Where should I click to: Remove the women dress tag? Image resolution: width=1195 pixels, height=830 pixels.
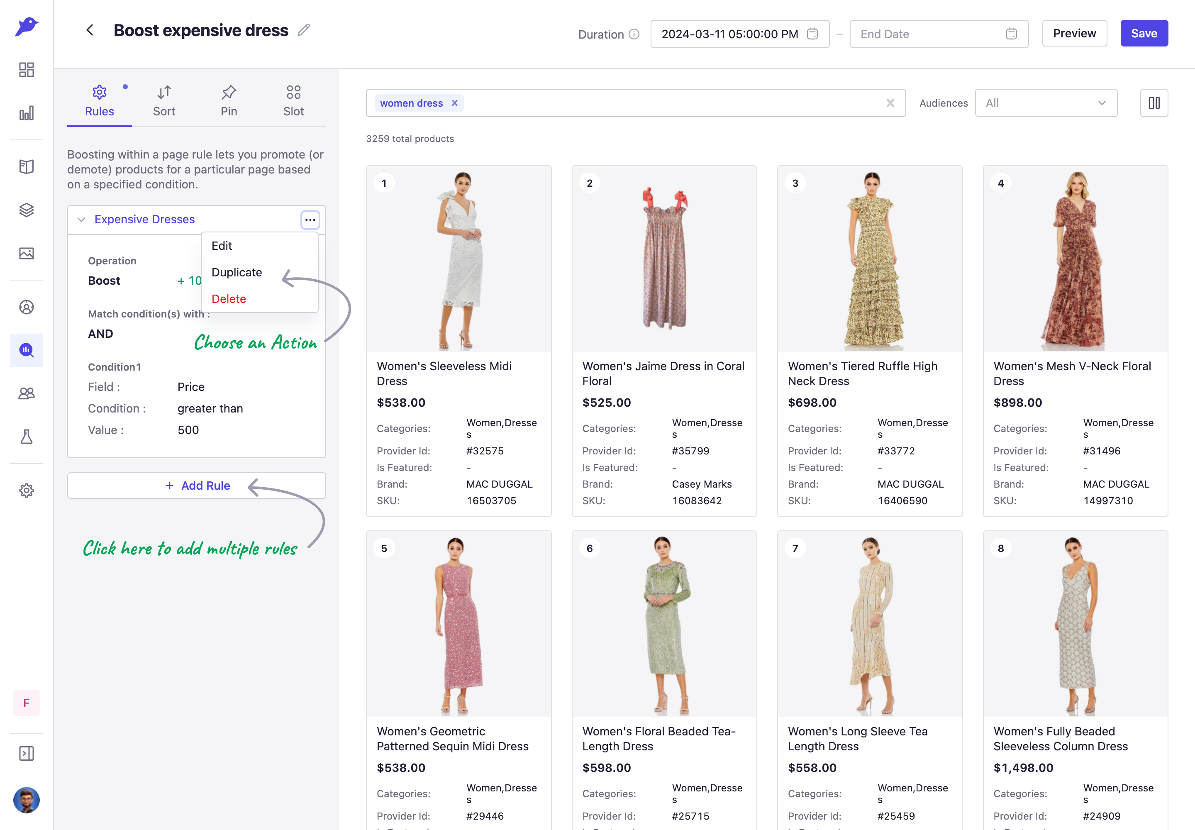point(454,103)
